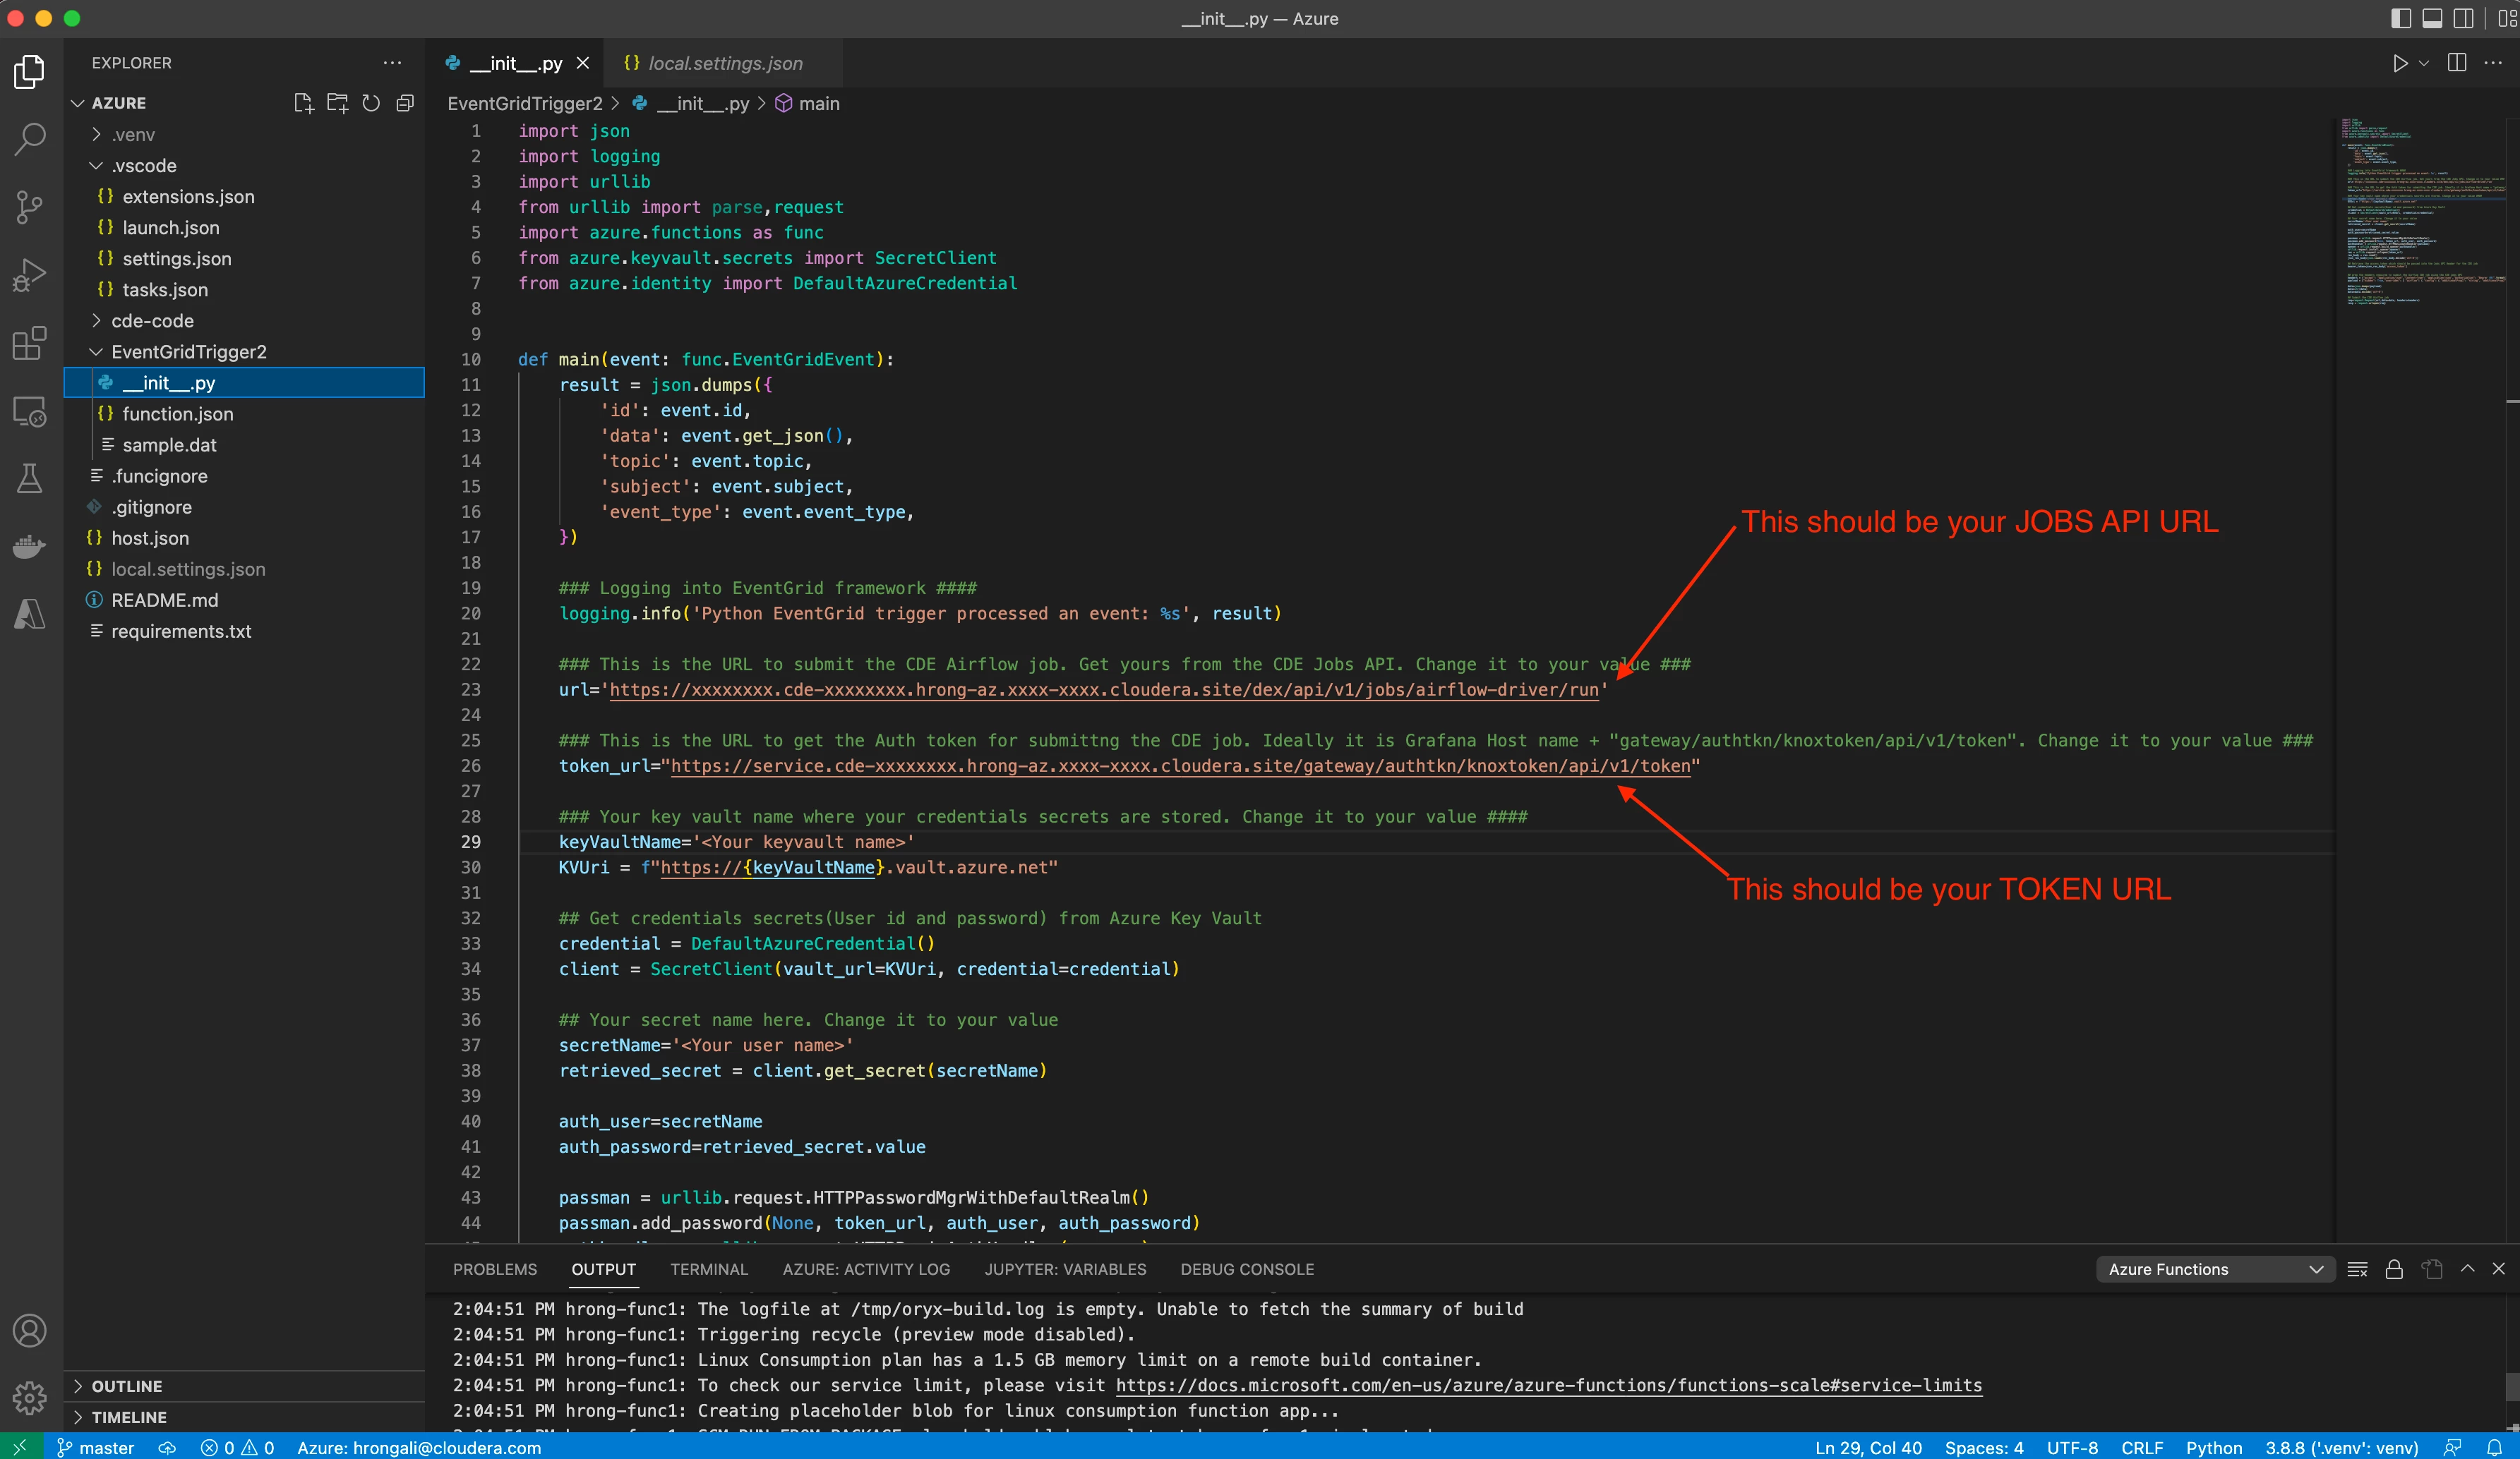The height and width of the screenshot is (1459, 2520).
Task: Open the Extensions view
Action: click(x=30, y=343)
